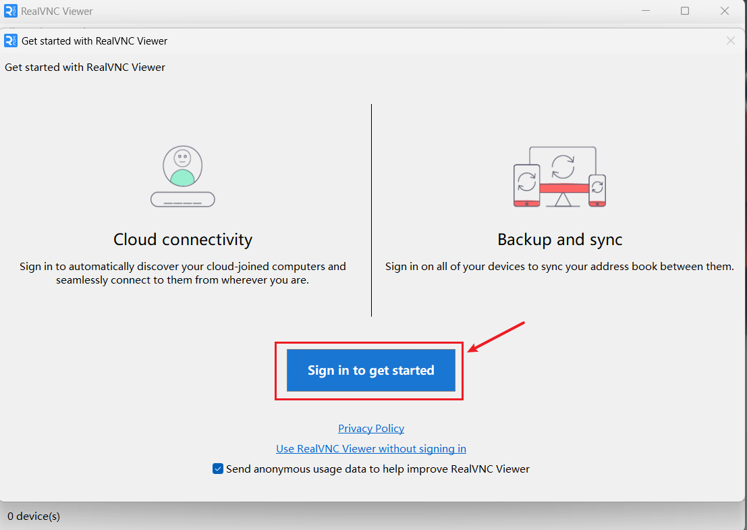The image size is (747, 530).
Task: Click the Sign in to get started button
Action: click(x=370, y=371)
